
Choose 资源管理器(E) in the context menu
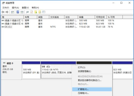click(92, 71)
